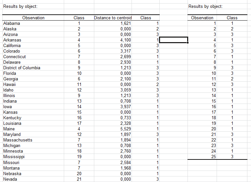Select the Kansas cell
This screenshot has height=182, width=251.
[33, 112]
